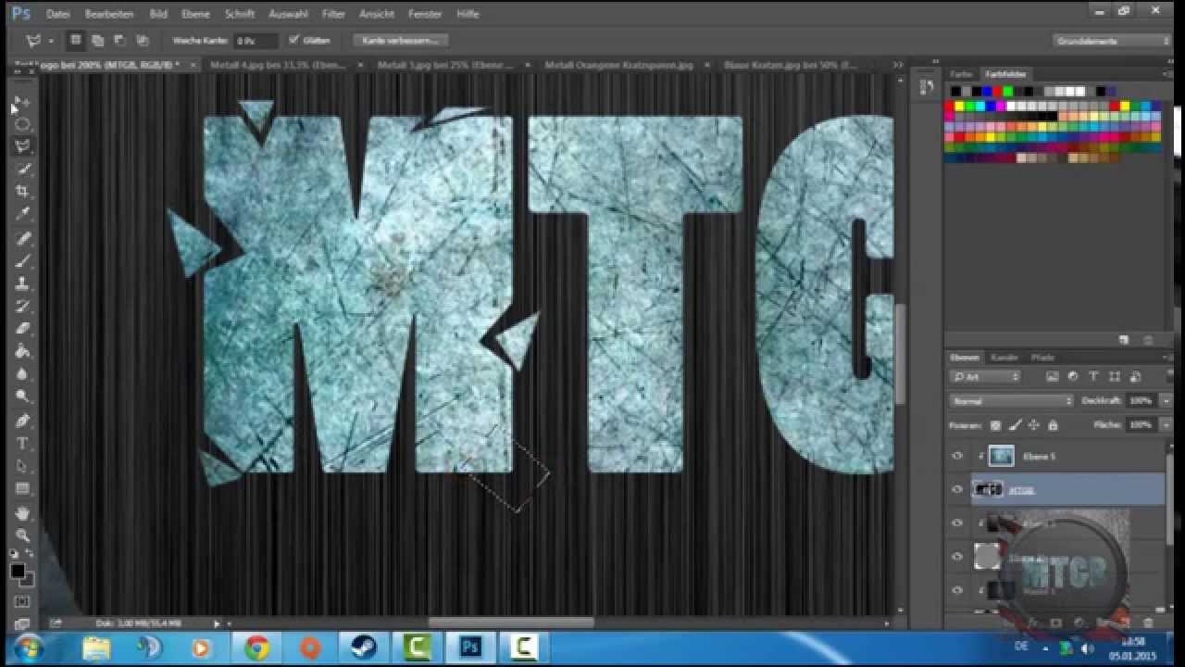Hide the MTGB layer via eye icon
This screenshot has width=1185, height=667.
pos(957,489)
